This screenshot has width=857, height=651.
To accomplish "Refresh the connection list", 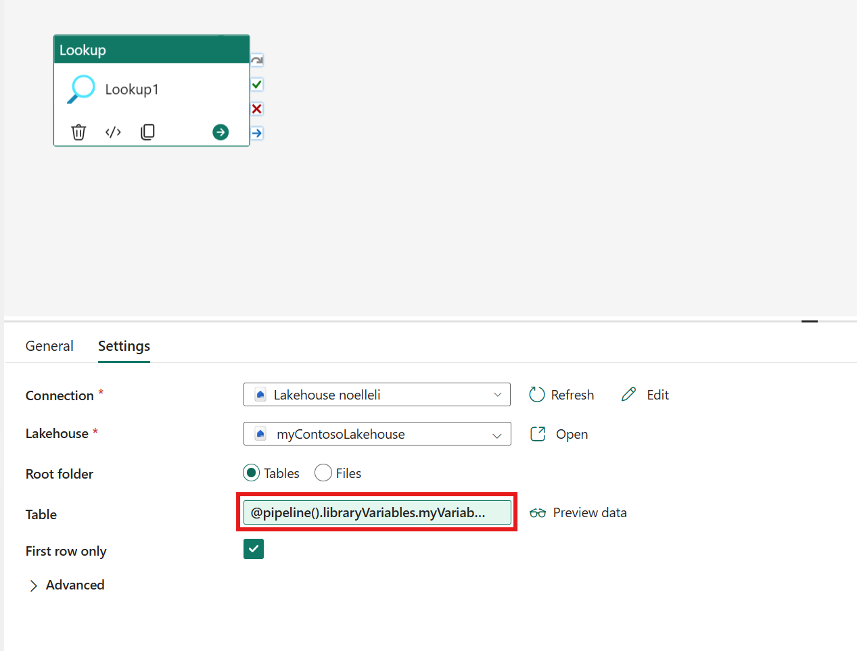I will coord(561,395).
